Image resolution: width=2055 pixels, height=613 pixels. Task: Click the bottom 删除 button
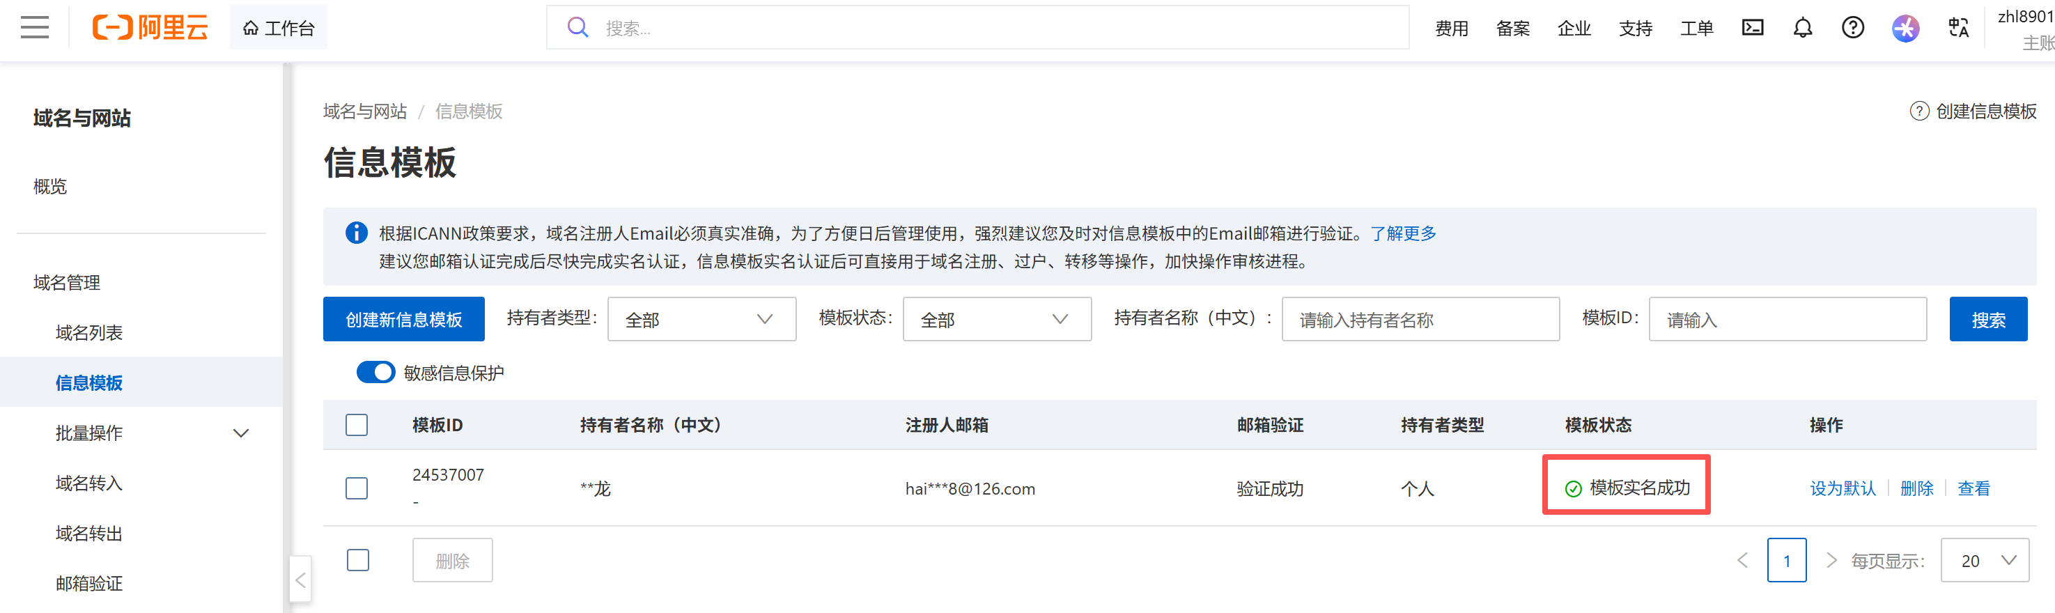[452, 560]
